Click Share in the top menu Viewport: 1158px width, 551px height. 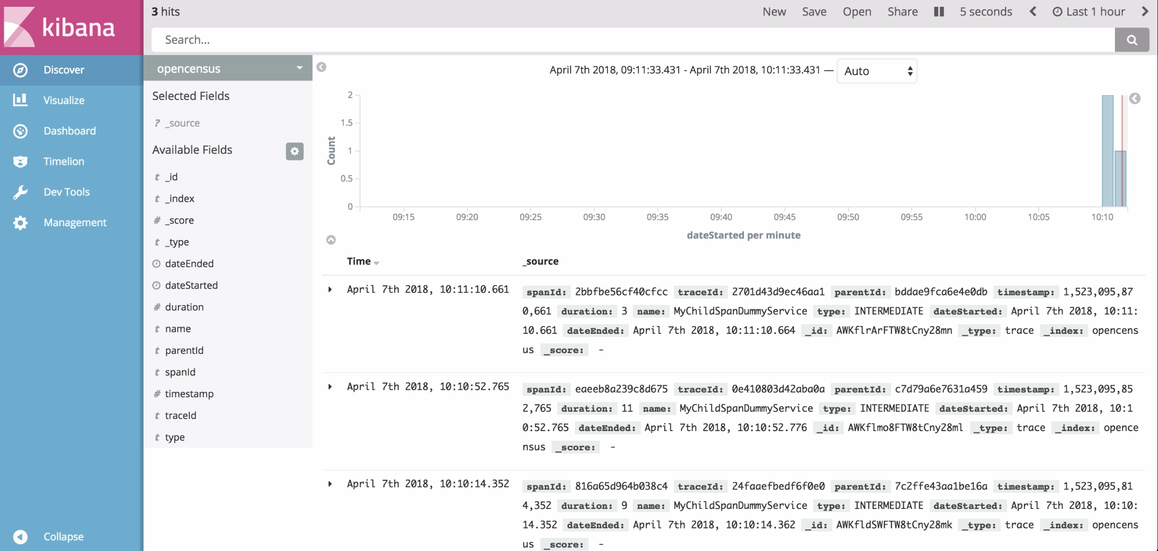902,12
